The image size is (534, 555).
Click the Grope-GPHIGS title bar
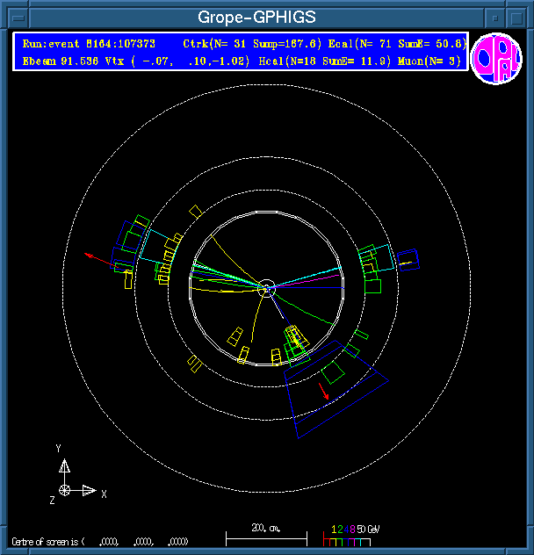click(x=256, y=18)
